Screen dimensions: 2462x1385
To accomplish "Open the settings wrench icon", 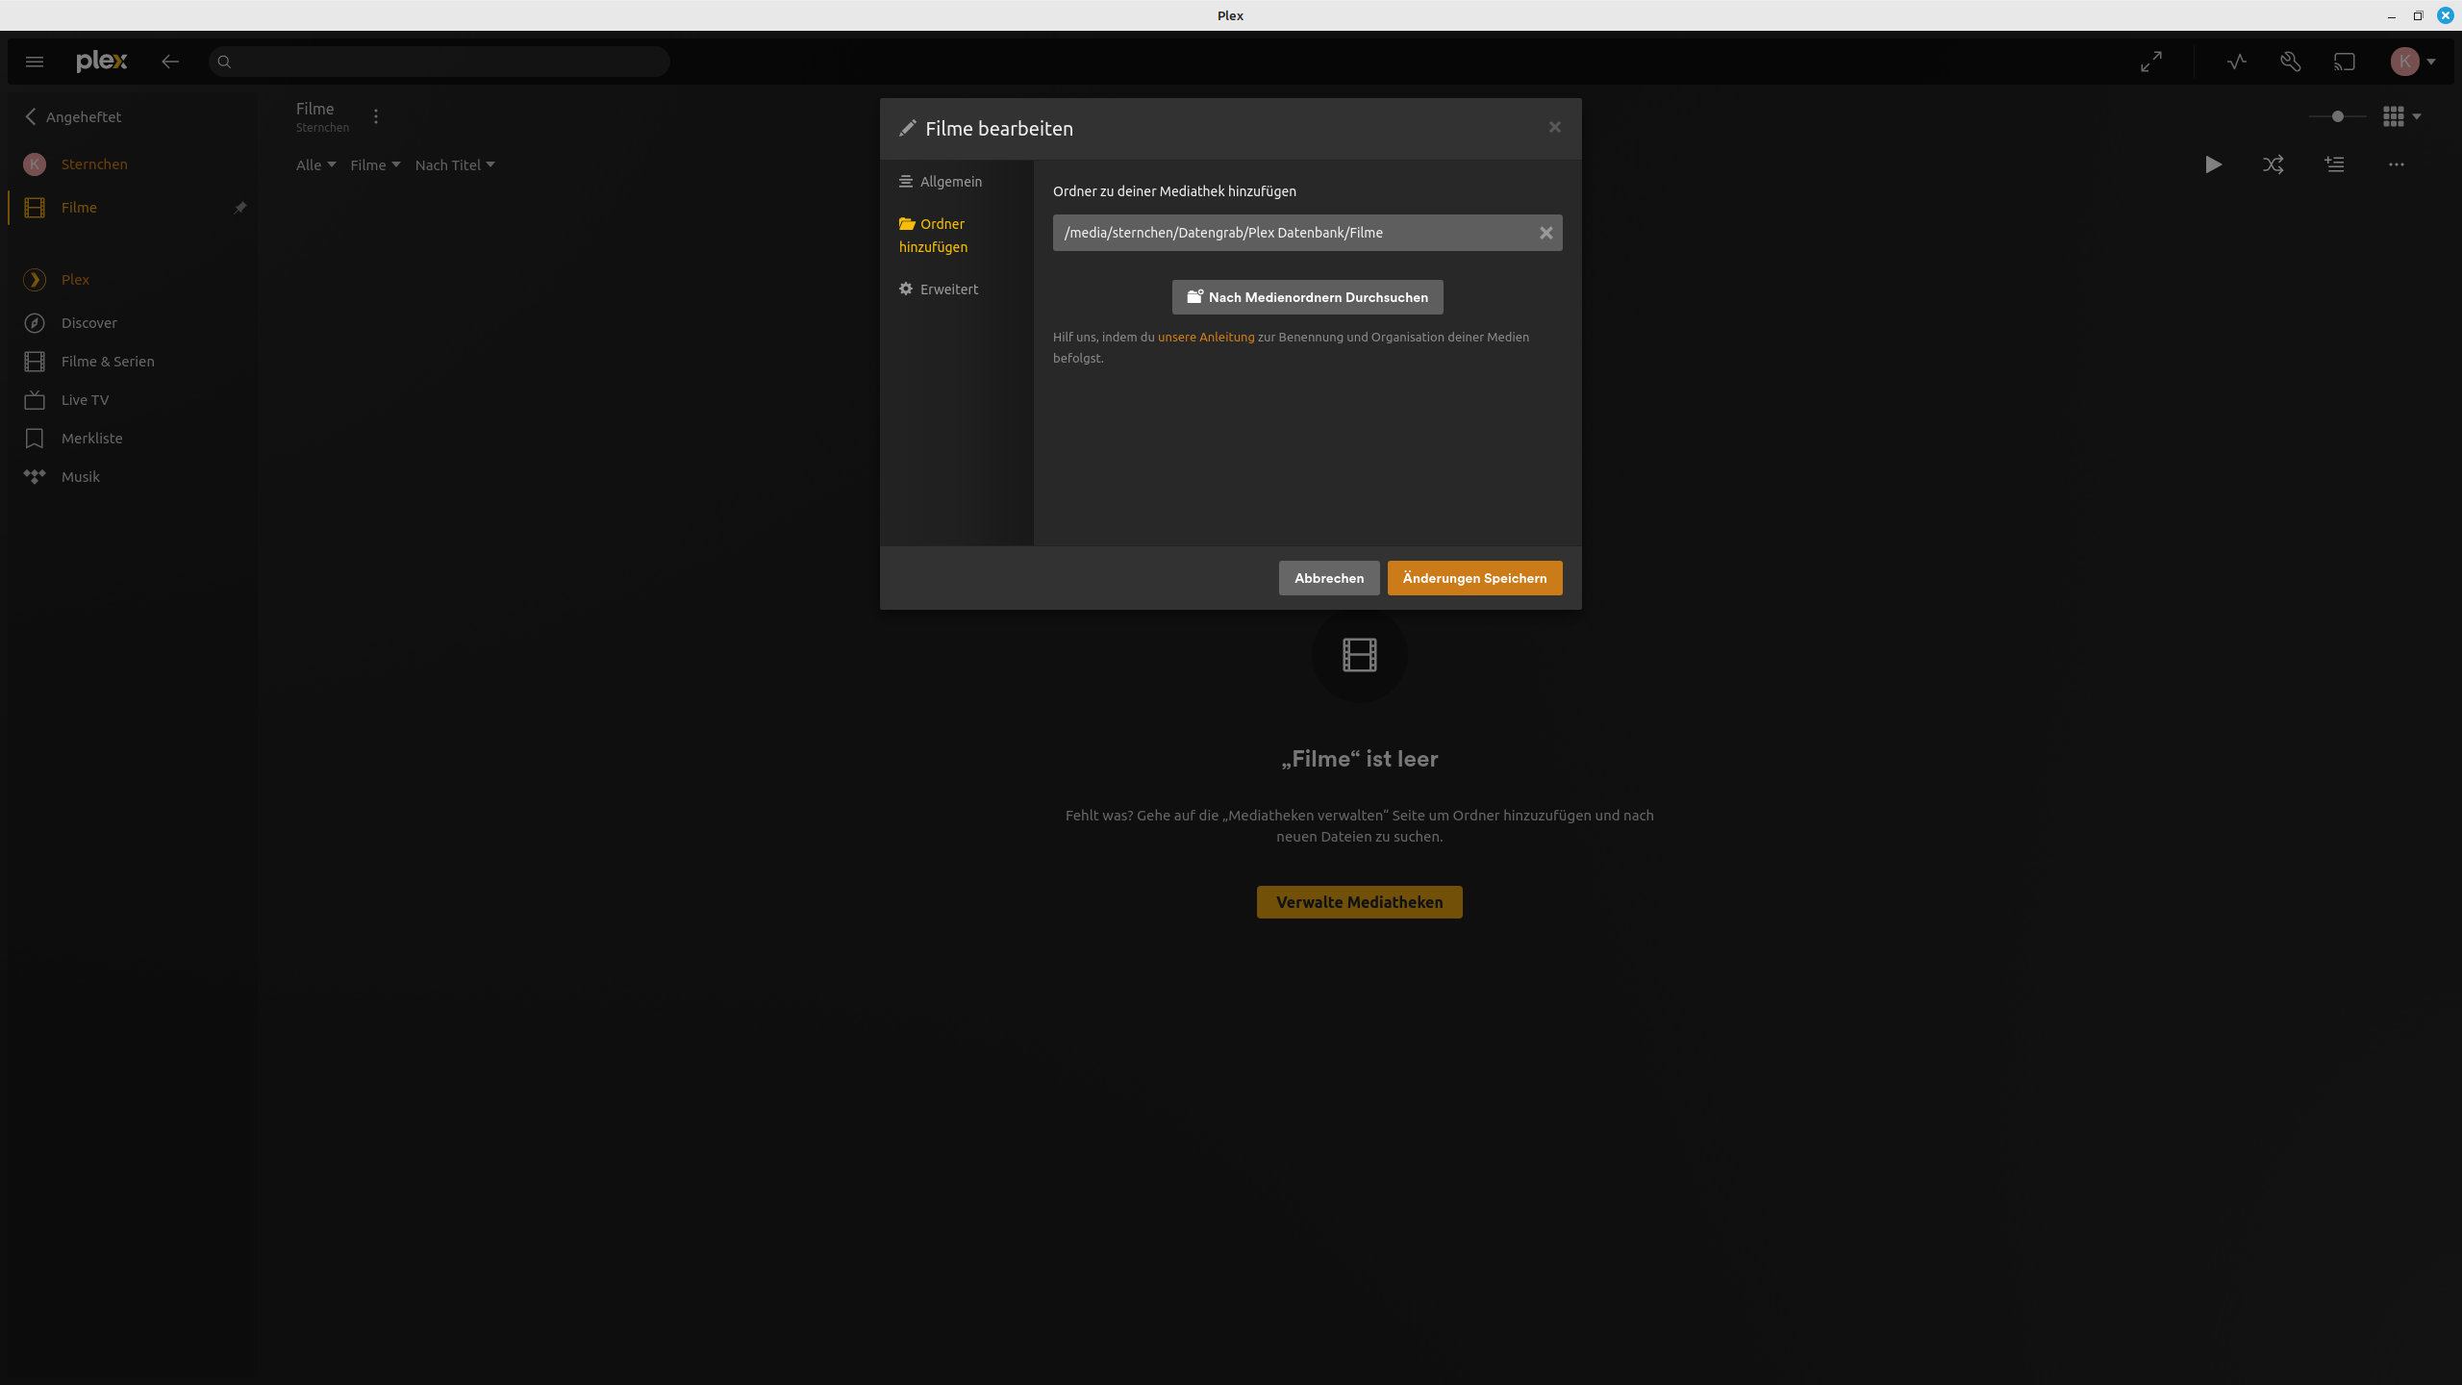I will (2291, 62).
